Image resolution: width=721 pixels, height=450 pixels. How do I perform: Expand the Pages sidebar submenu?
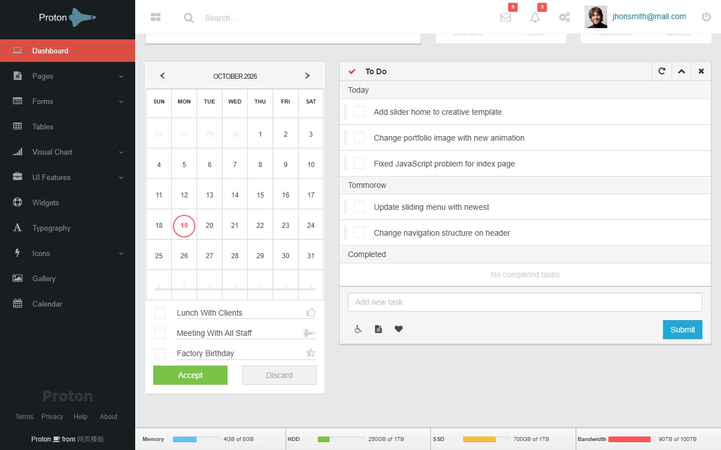tap(68, 76)
